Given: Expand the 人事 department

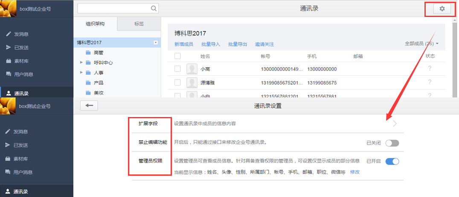Looking at the screenshot, I should coord(81,72).
